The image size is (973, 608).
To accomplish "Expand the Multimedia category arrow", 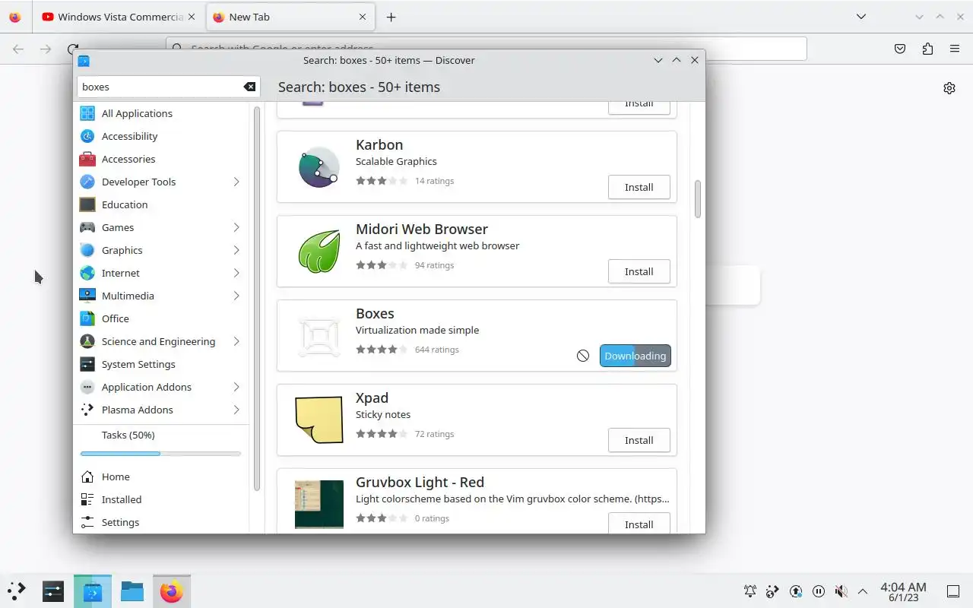I will tap(236, 296).
